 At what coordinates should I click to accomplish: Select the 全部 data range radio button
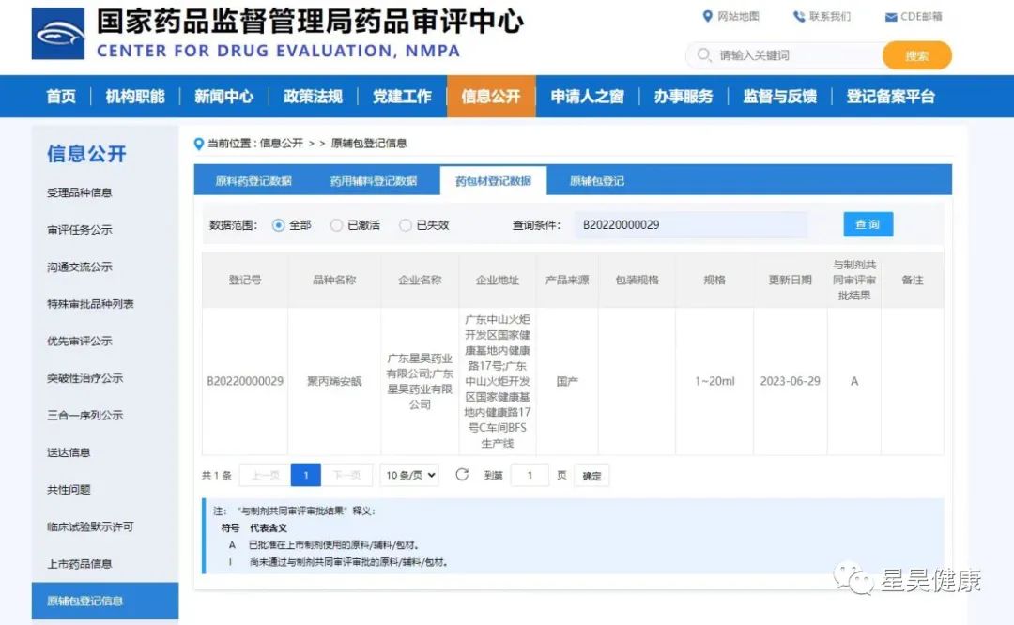click(278, 225)
